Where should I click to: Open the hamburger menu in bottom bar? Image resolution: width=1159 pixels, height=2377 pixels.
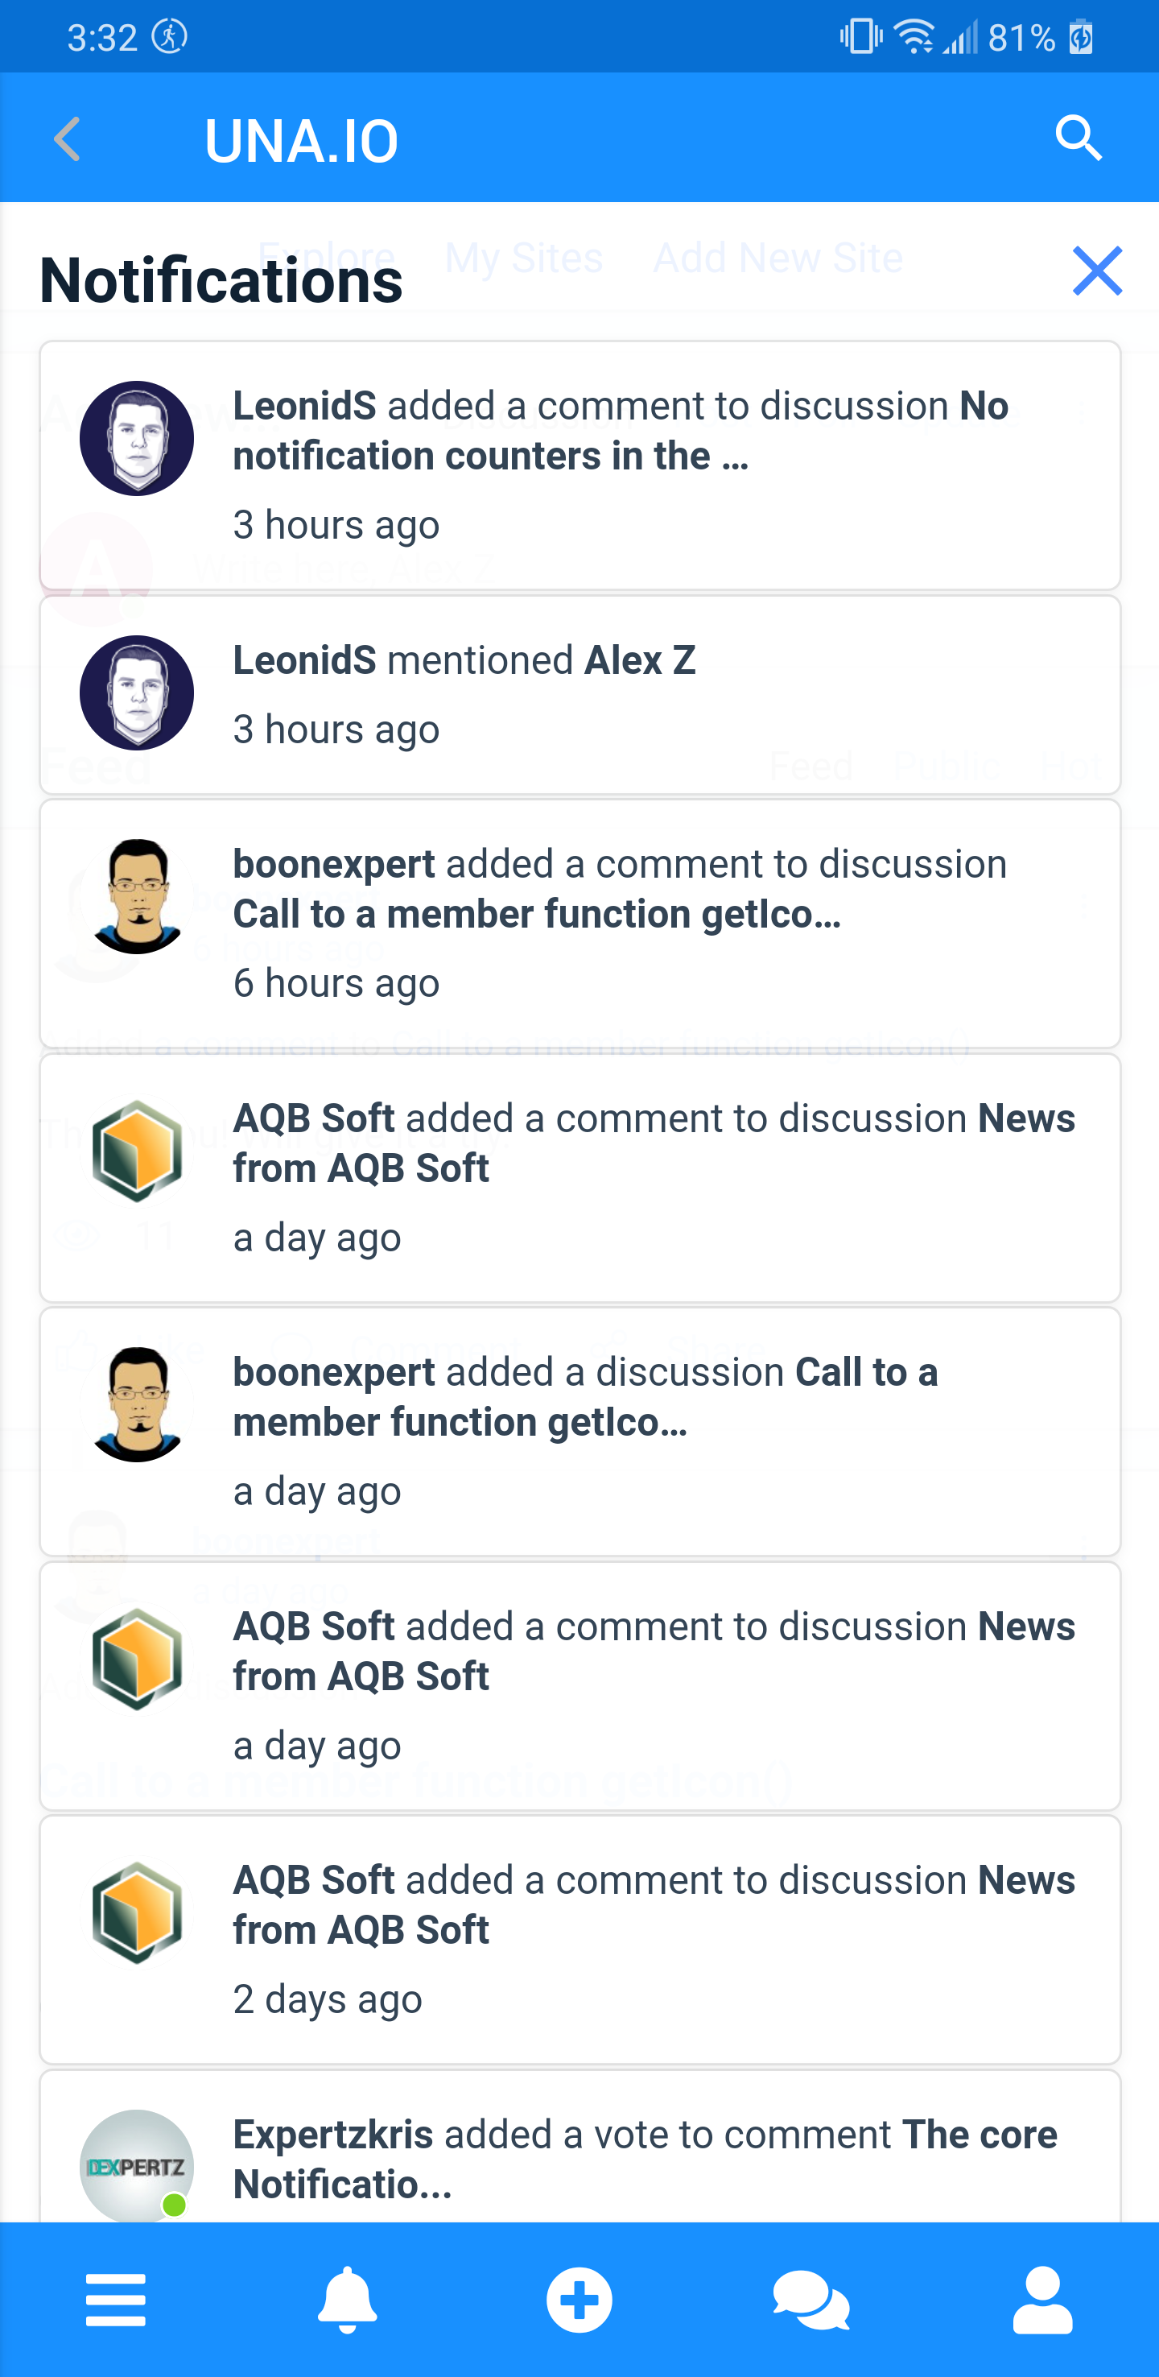click(x=116, y=2299)
